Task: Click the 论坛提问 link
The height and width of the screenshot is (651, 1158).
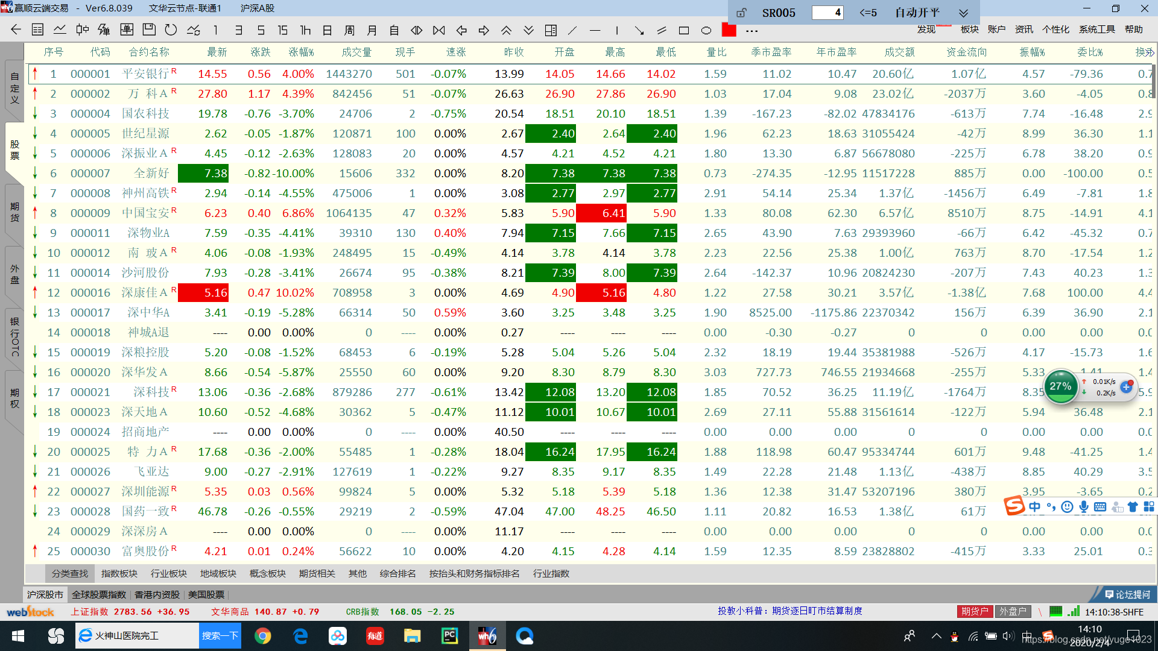Action: pyautogui.click(x=1127, y=594)
